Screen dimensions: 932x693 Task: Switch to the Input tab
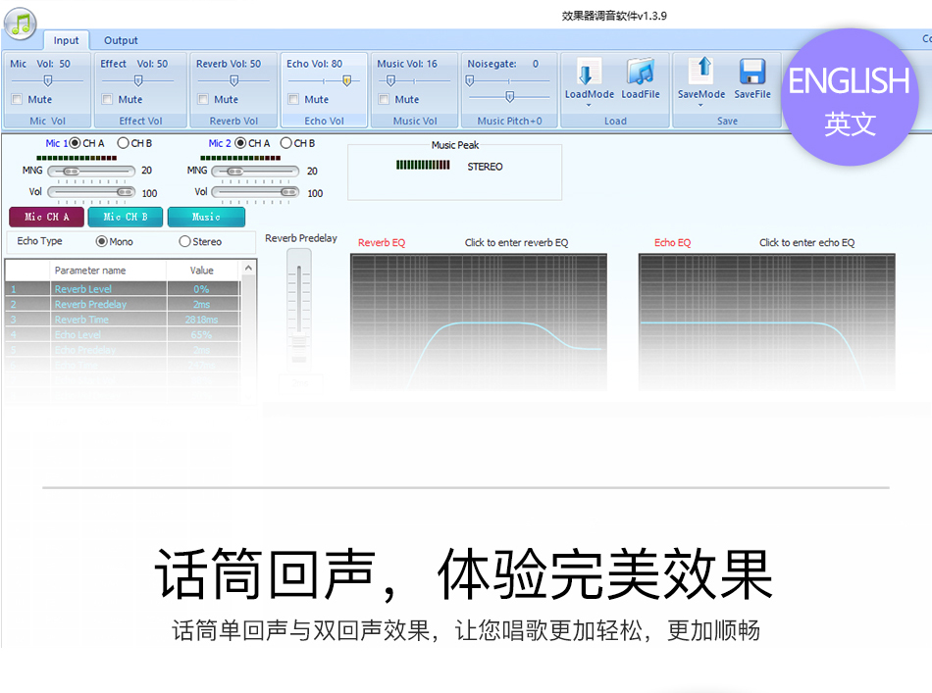coord(66,40)
